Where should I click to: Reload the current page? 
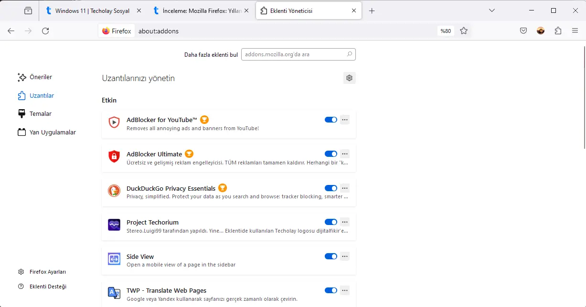45,31
